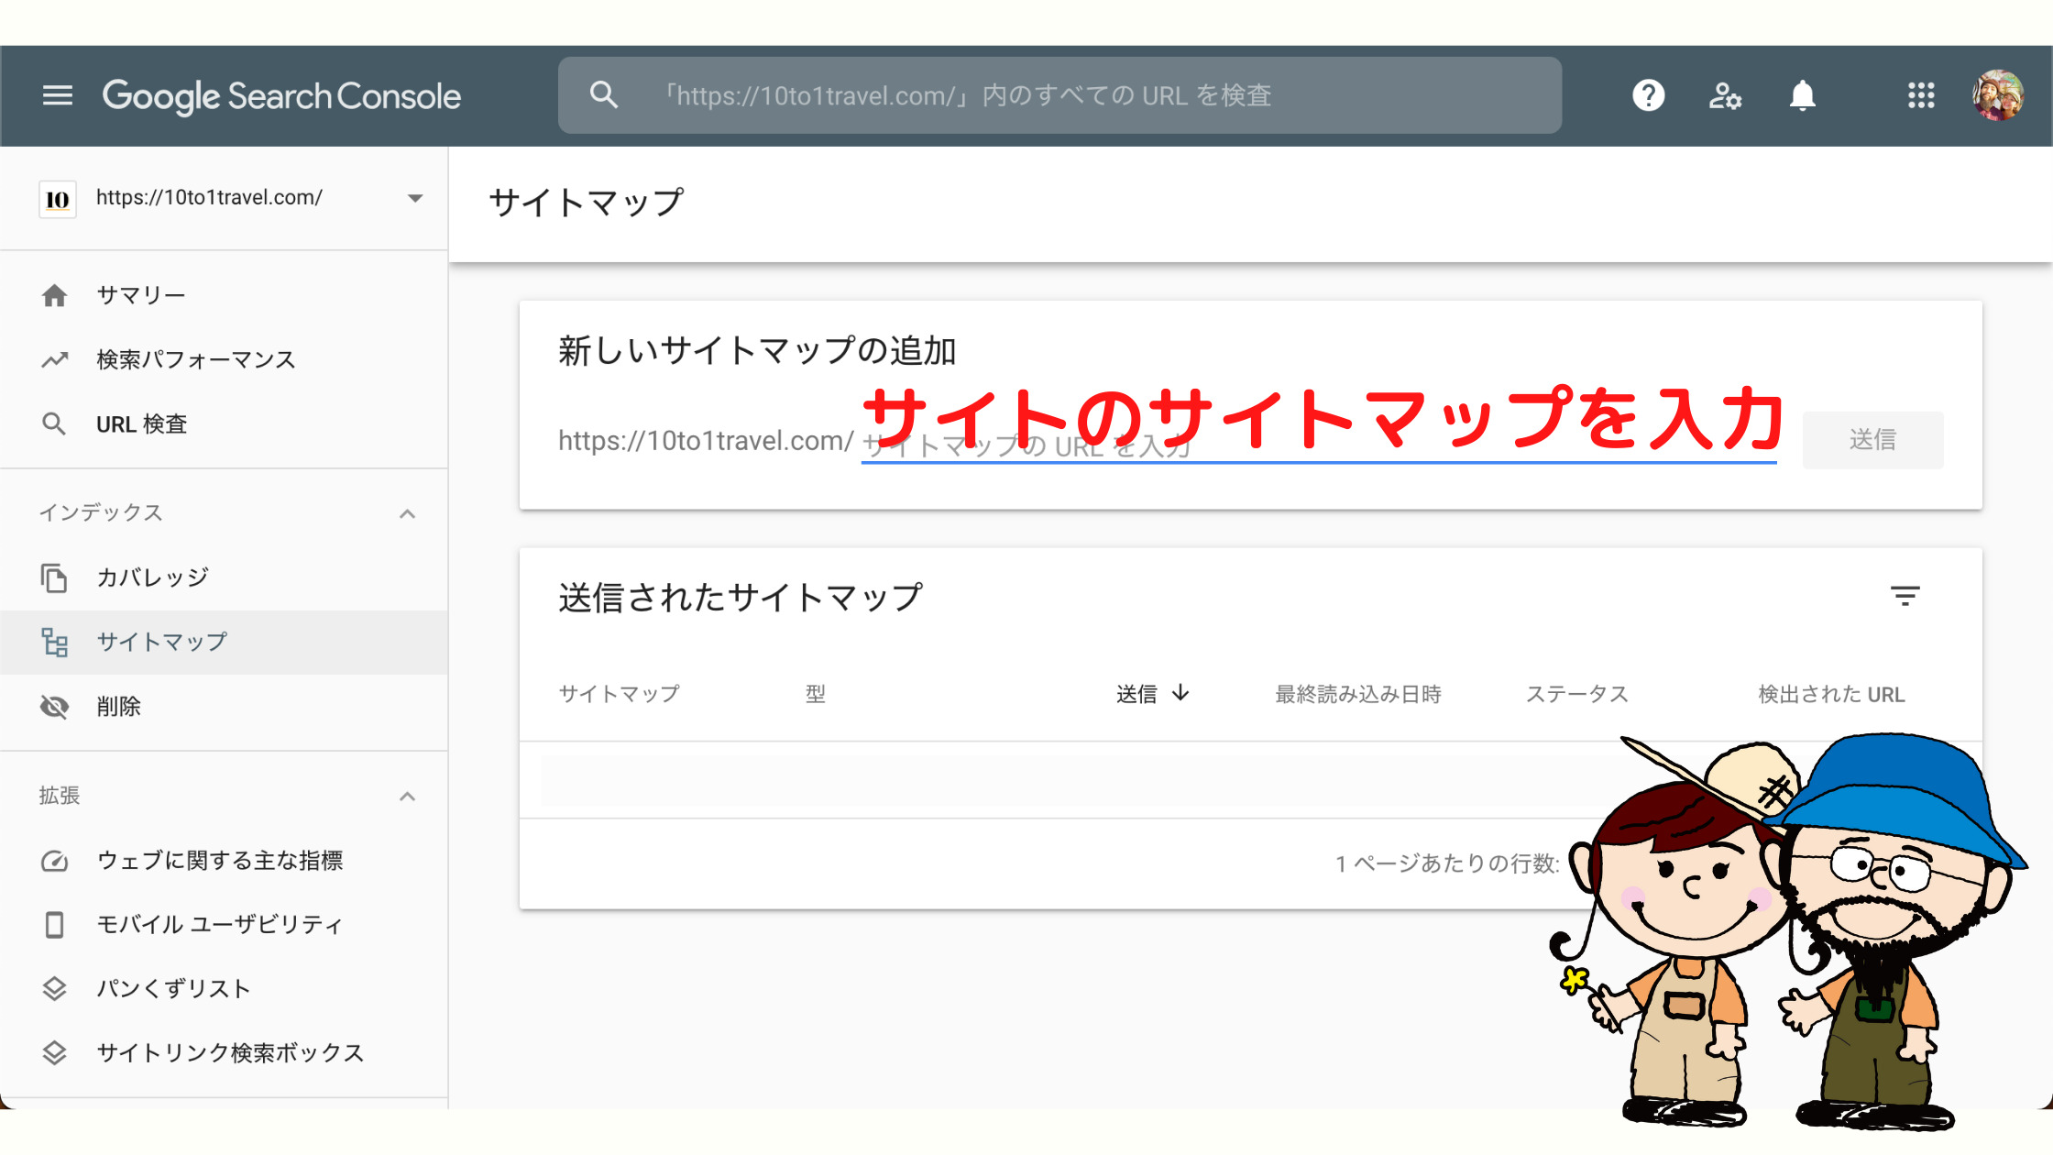Collapse the 拡張 section
The image size is (2053, 1155).
[x=407, y=796]
